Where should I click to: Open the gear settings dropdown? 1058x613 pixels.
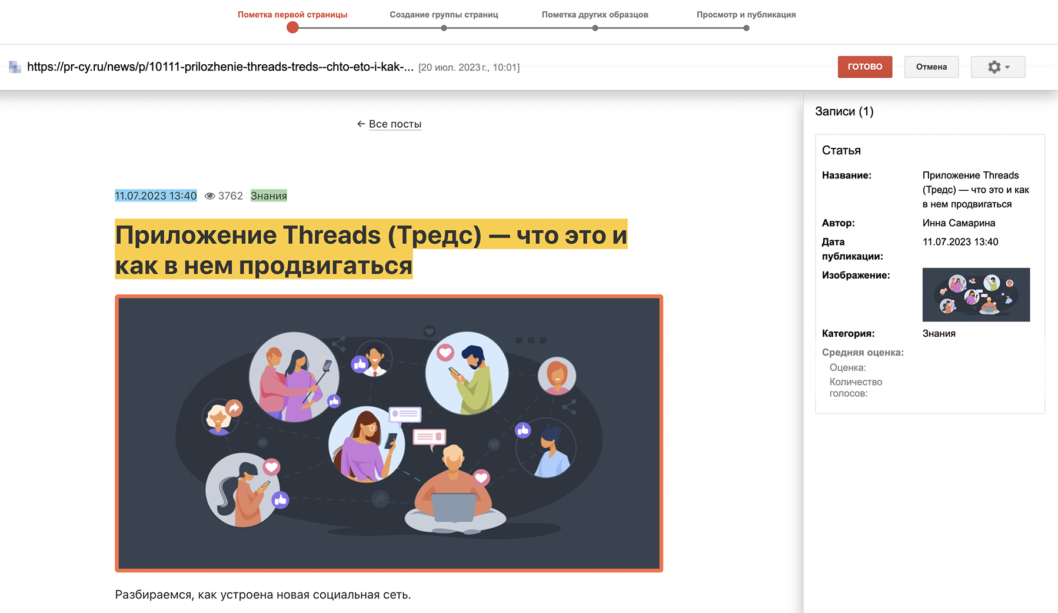tap(997, 67)
